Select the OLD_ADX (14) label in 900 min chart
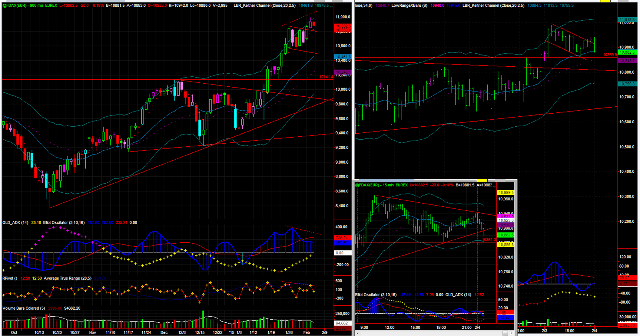The height and width of the screenshot is (336, 640). click(x=15, y=222)
